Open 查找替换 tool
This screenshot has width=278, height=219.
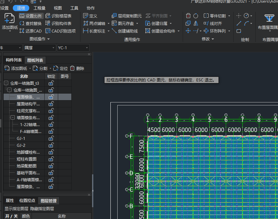coord(30,23)
